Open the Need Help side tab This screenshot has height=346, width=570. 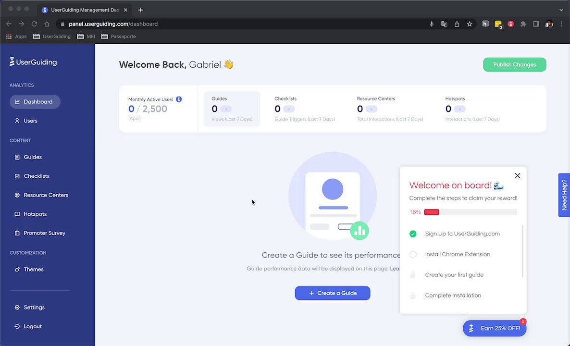564,195
